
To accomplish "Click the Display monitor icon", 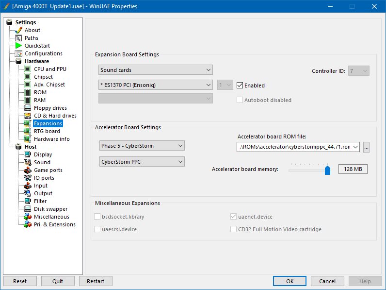I will pos(28,154).
